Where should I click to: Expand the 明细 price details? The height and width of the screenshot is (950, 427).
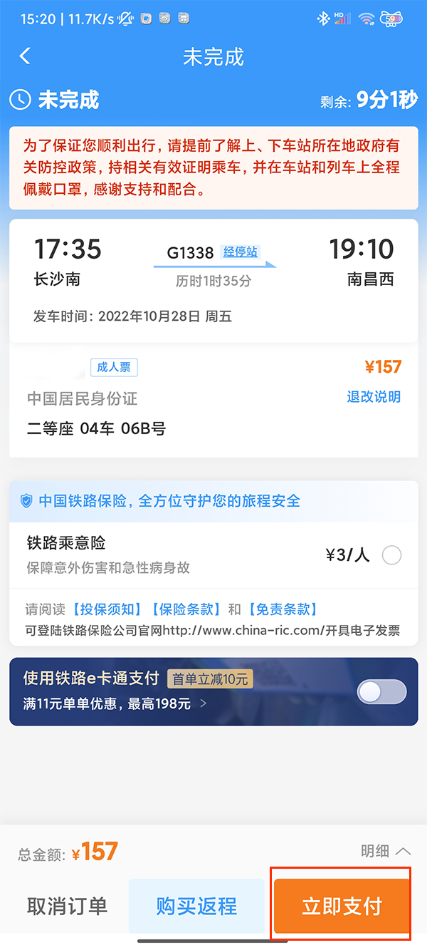386,851
